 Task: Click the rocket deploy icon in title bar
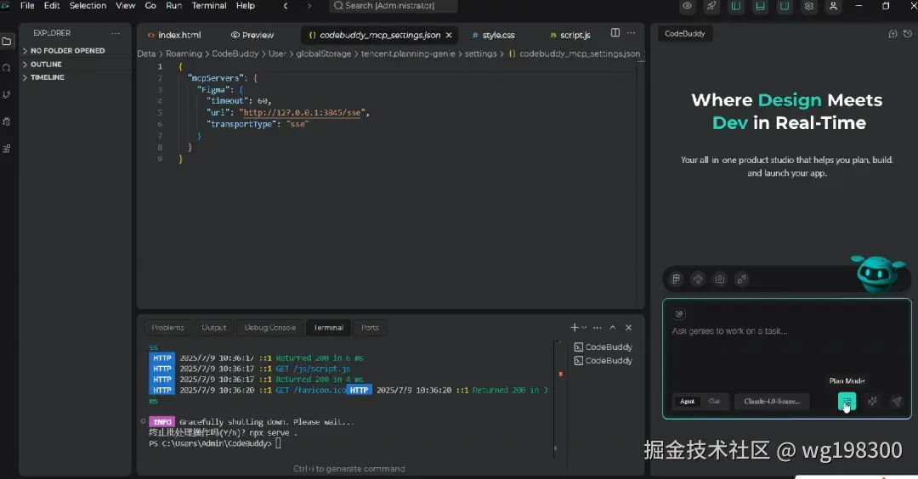tap(711, 6)
